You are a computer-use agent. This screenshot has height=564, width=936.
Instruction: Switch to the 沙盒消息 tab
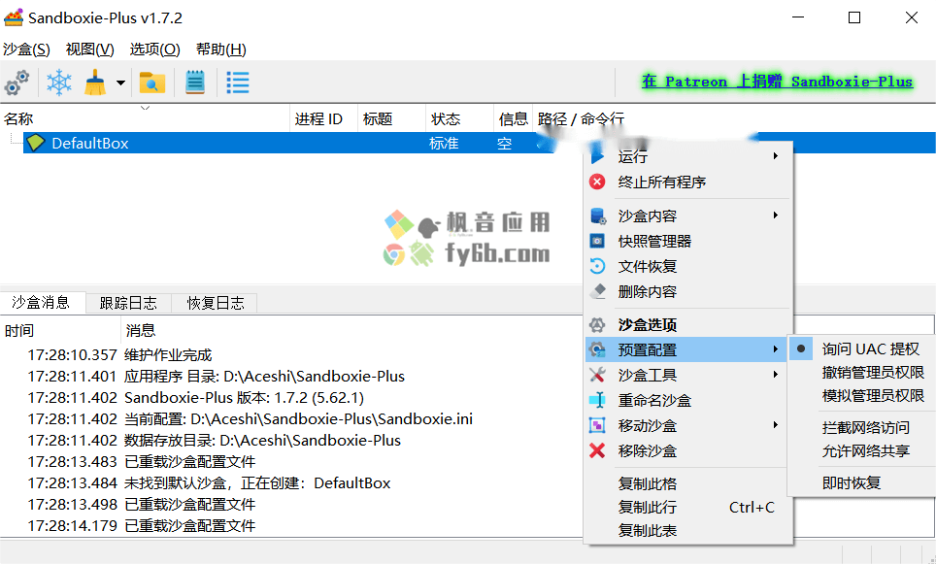click(41, 303)
